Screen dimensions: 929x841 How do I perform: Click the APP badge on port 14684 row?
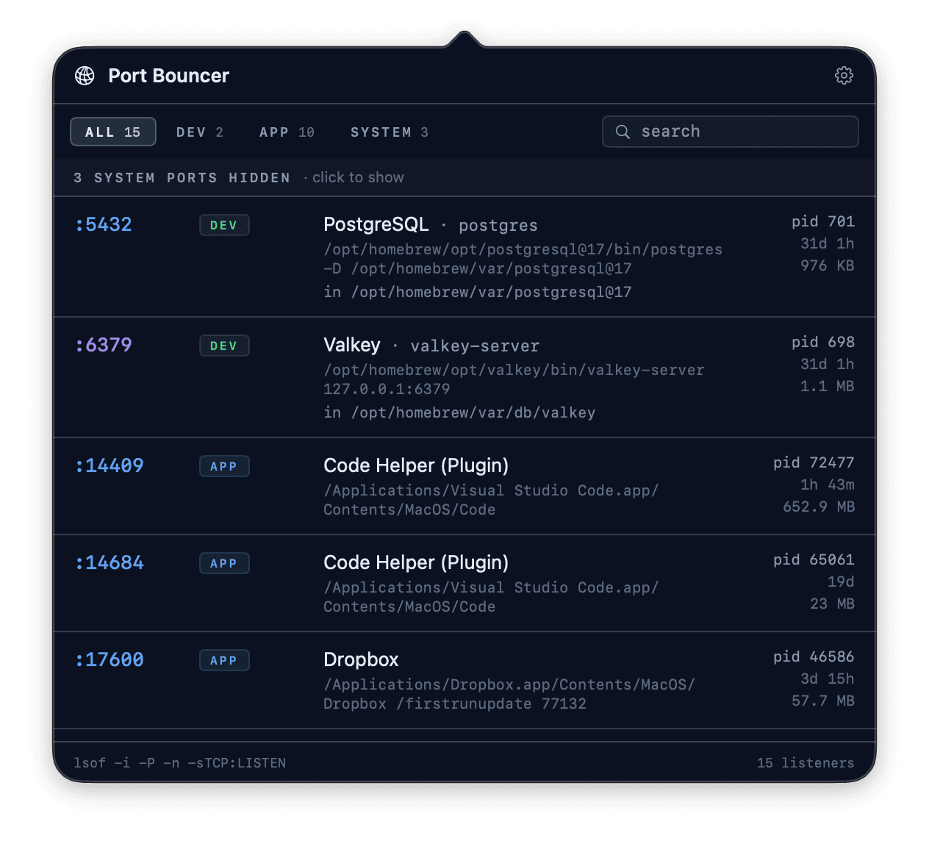224,563
